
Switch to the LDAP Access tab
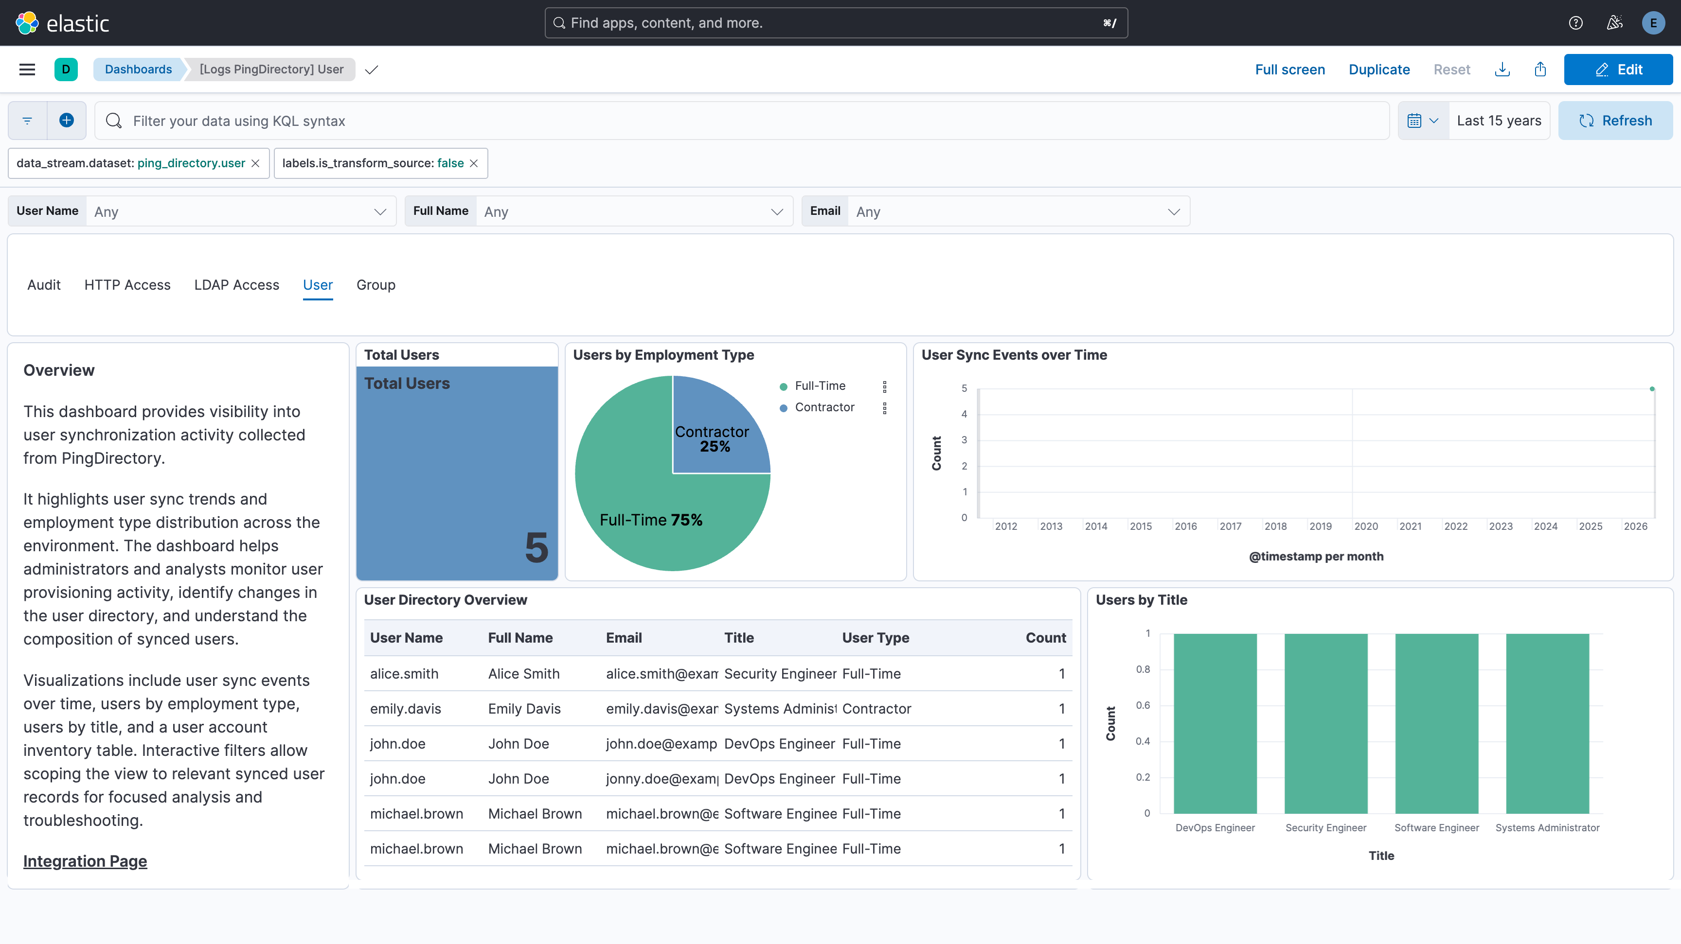pos(237,285)
